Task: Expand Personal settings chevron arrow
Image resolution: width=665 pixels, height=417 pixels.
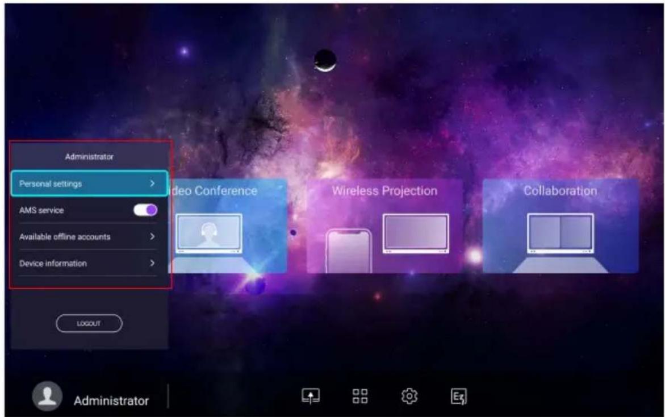Action: coord(152,184)
